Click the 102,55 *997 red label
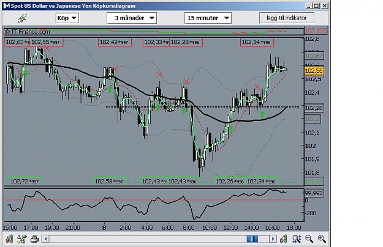The image size is (383, 247). click(x=47, y=42)
